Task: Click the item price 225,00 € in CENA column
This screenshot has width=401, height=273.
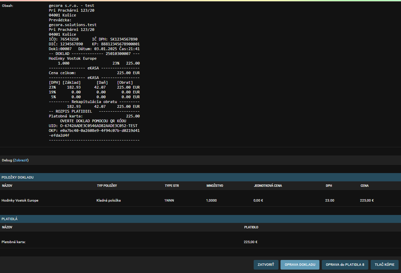Action: click(367, 201)
